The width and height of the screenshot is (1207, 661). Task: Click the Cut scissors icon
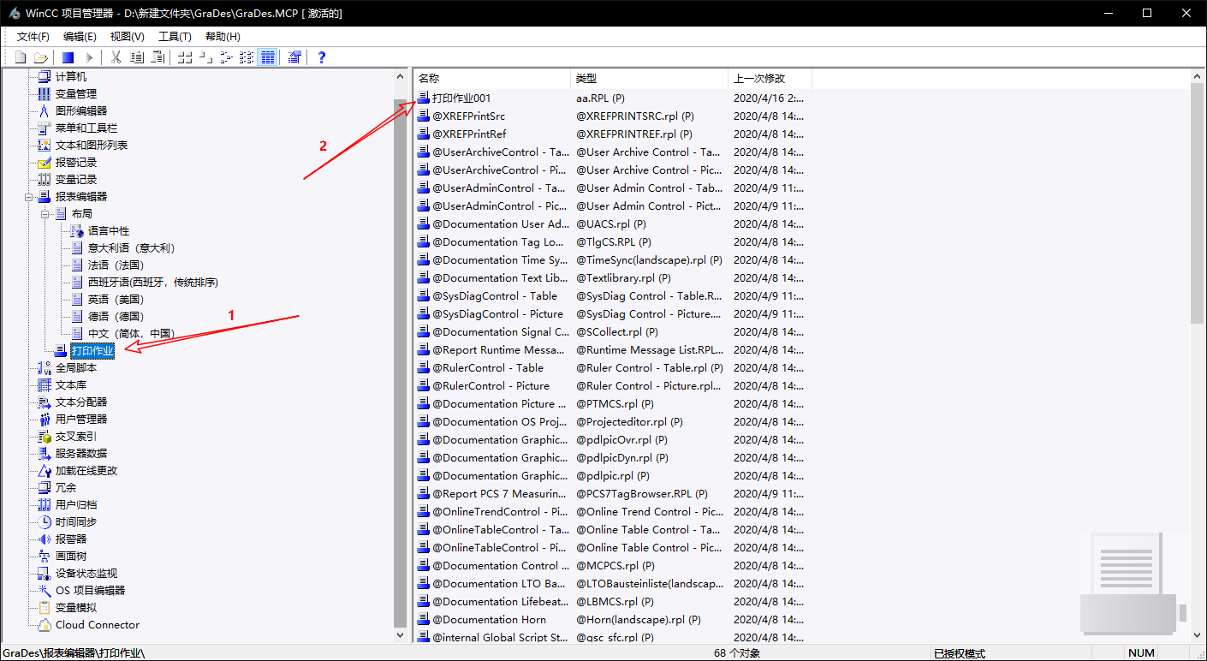point(116,57)
